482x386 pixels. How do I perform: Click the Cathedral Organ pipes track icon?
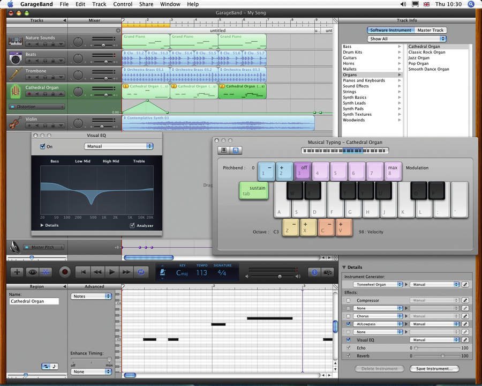(16, 91)
